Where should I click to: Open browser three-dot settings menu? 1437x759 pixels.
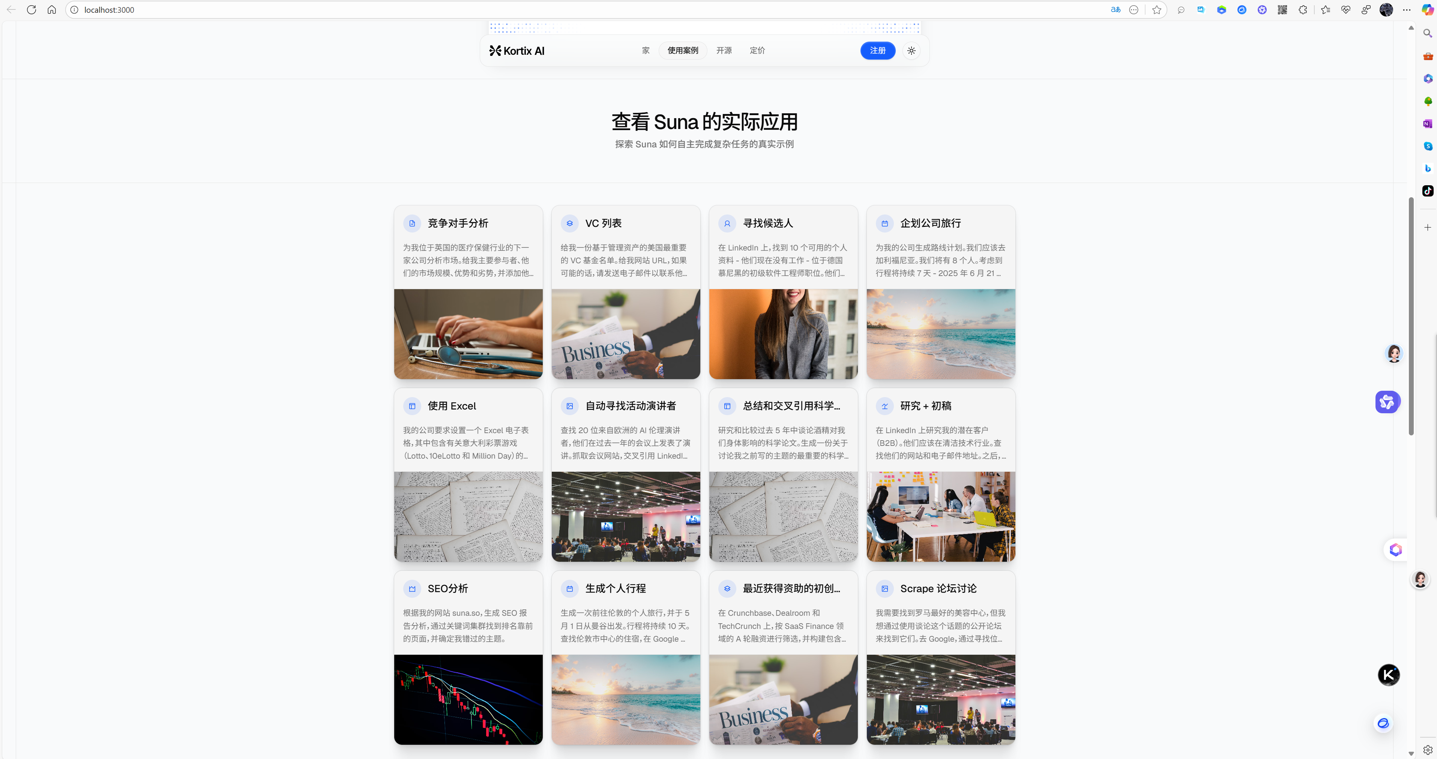point(1406,10)
